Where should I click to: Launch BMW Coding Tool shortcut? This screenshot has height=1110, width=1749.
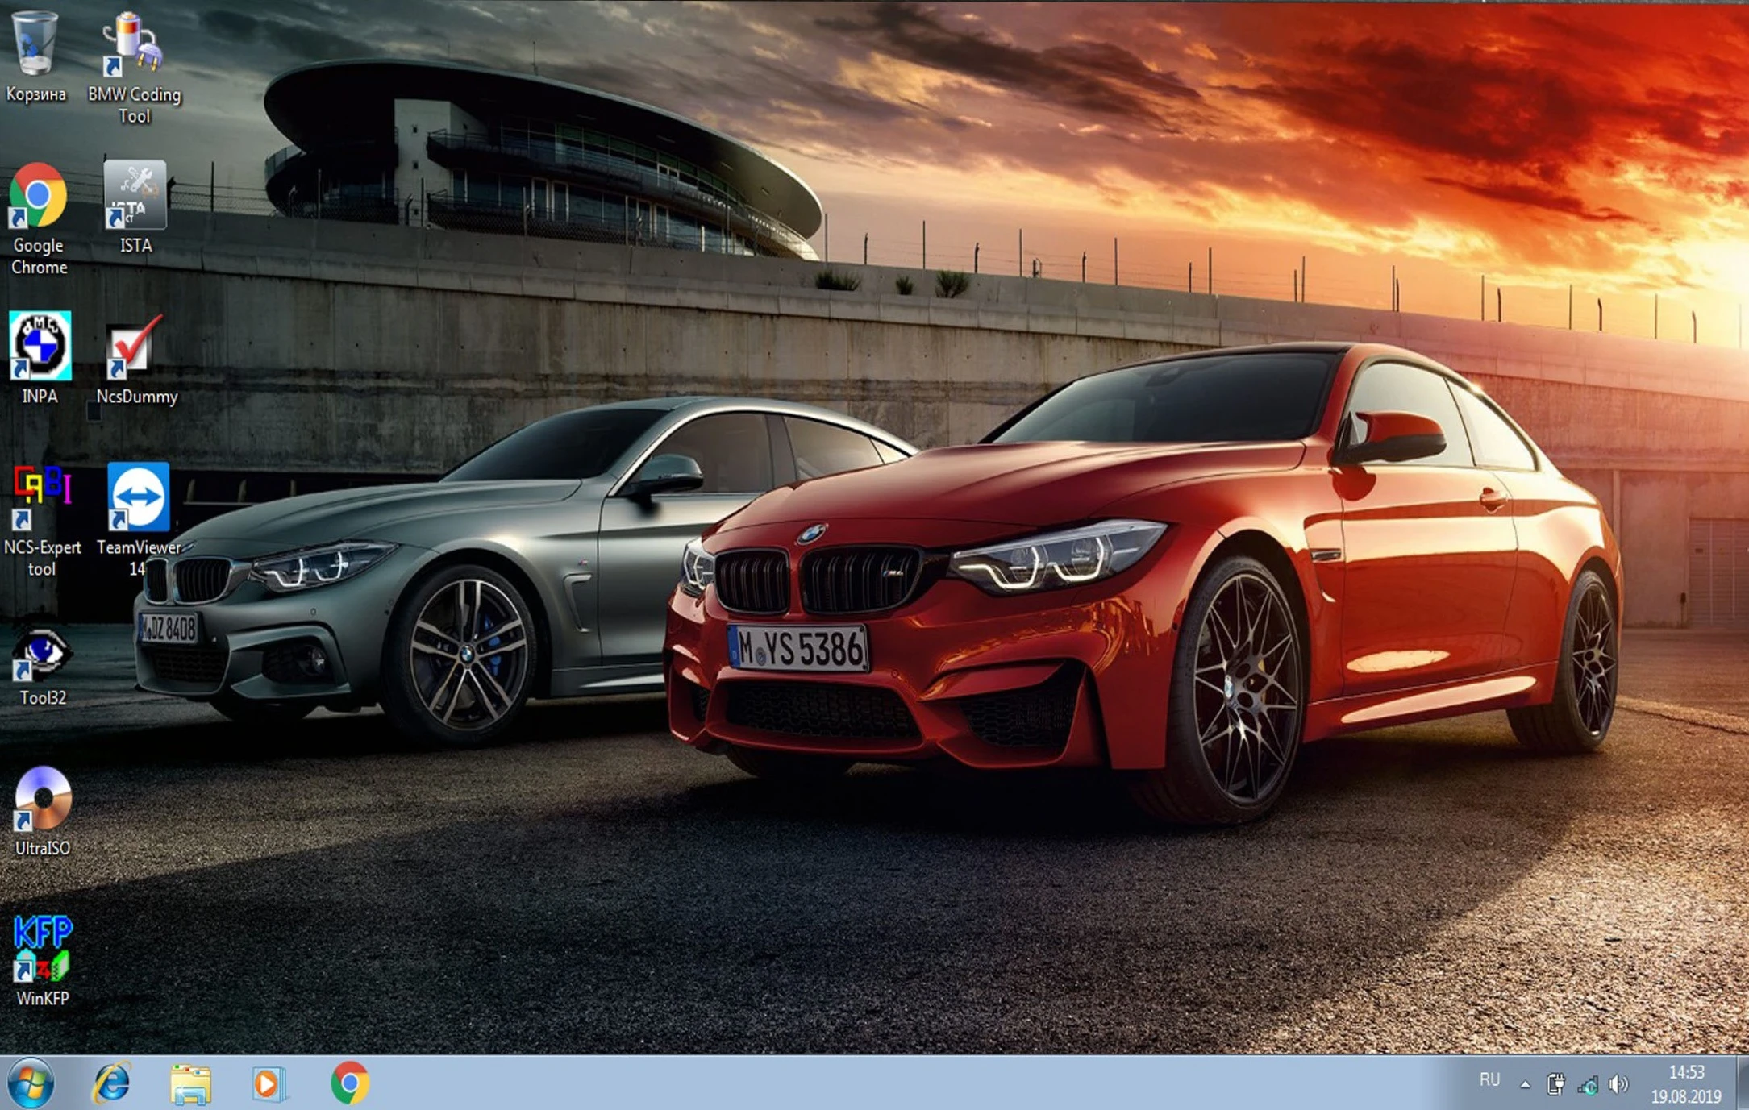pyautogui.click(x=134, y=66)
